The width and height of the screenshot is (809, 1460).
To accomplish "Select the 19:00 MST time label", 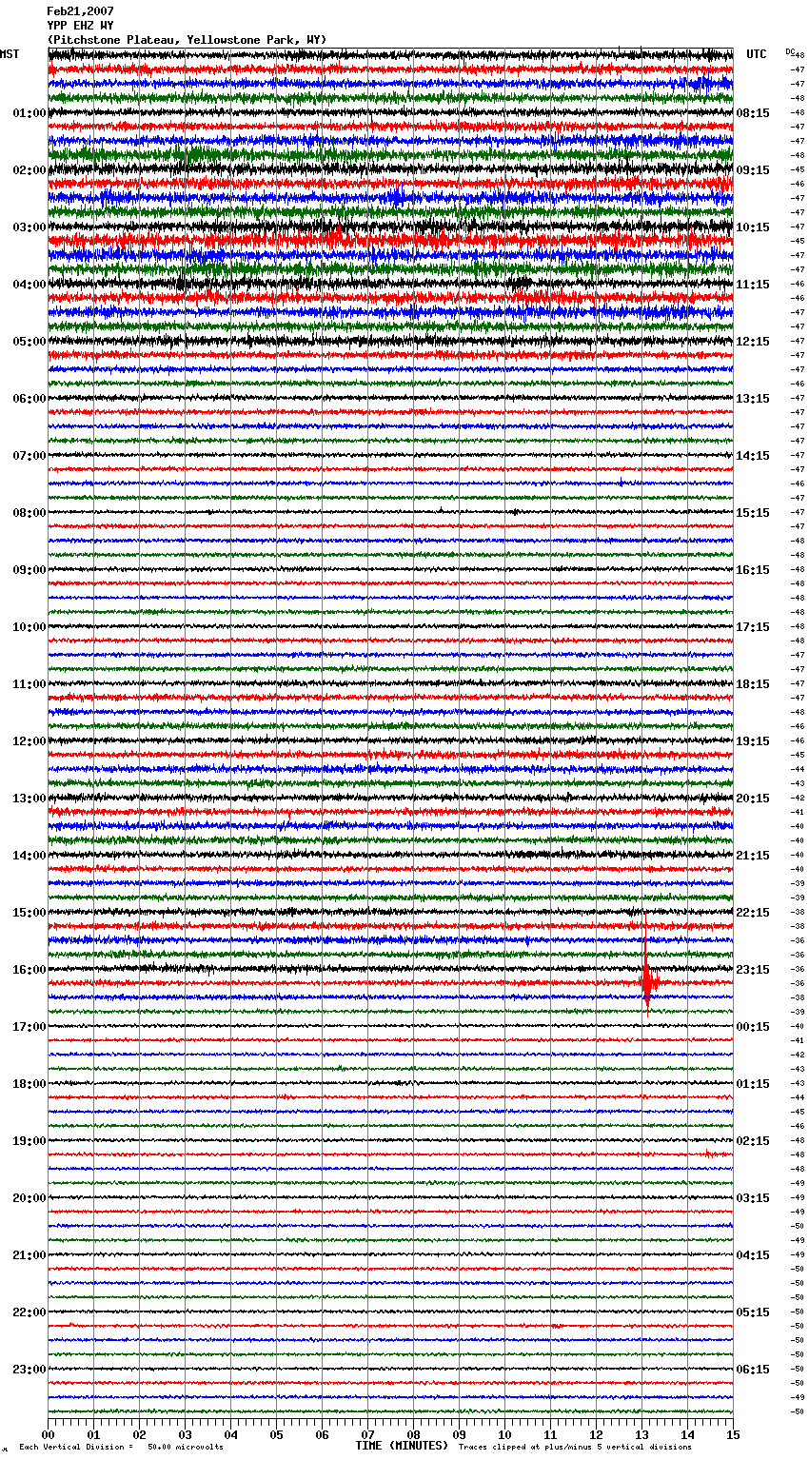I will (x=29, y=1141).
